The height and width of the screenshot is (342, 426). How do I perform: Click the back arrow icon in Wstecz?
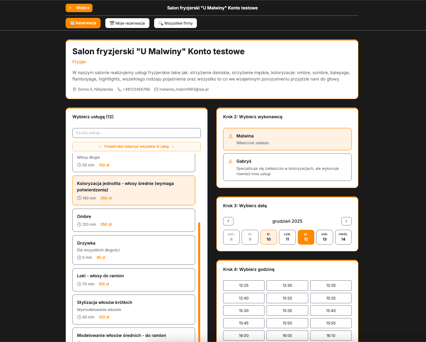[x=70, y=8]
